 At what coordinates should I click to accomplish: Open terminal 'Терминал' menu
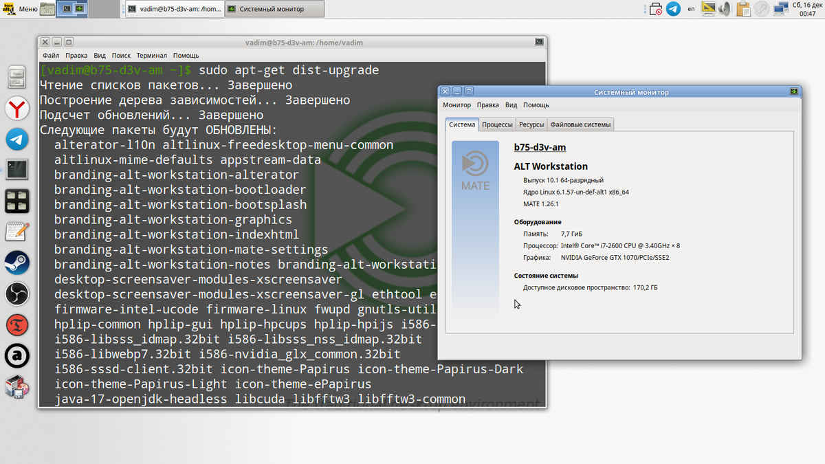[151, 55]
